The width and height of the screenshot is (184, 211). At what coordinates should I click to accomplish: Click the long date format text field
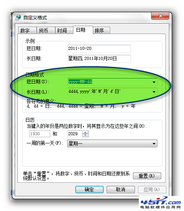(109, 92)
